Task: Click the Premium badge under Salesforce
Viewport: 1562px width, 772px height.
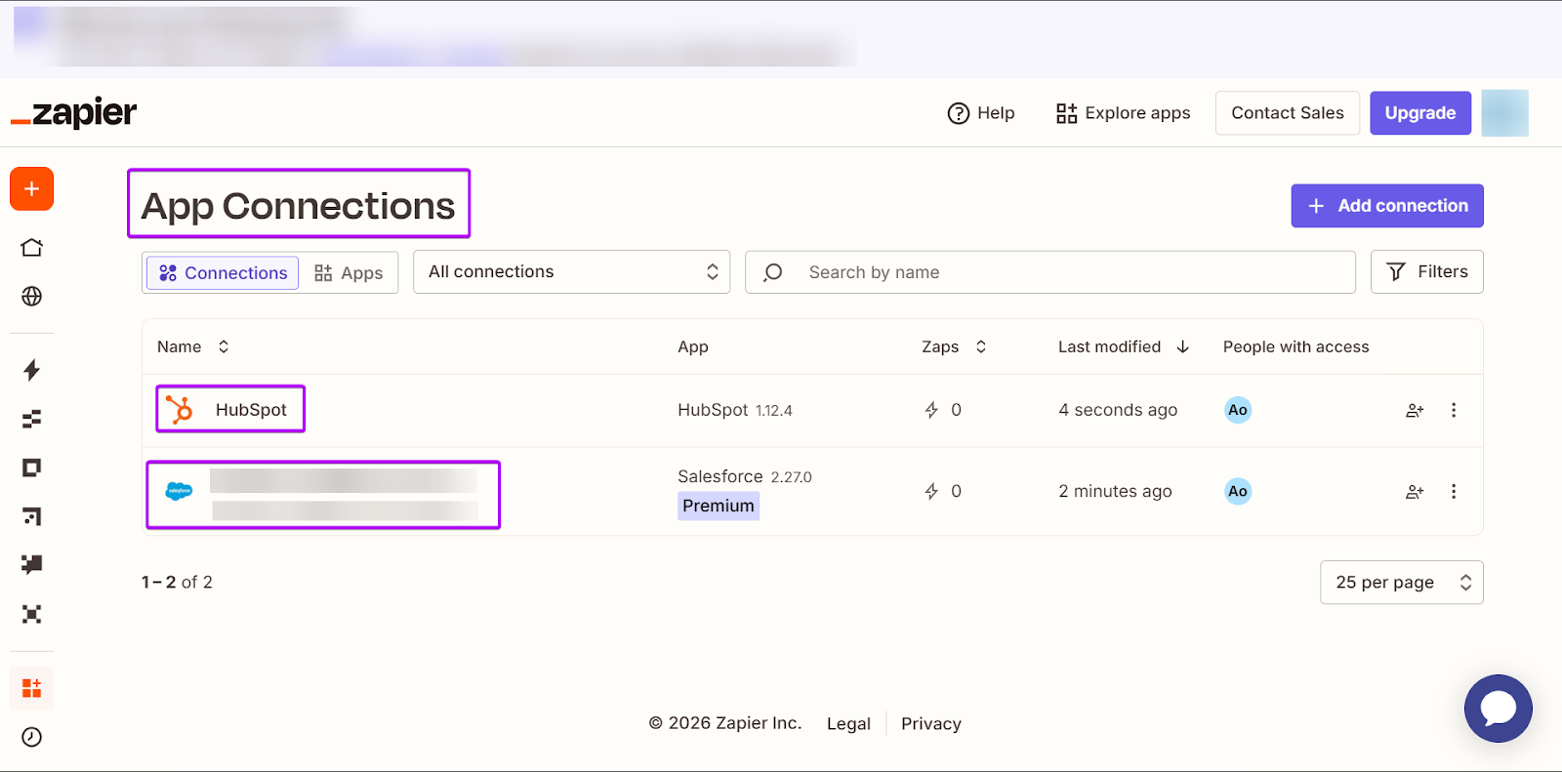Action: [719, 506]
